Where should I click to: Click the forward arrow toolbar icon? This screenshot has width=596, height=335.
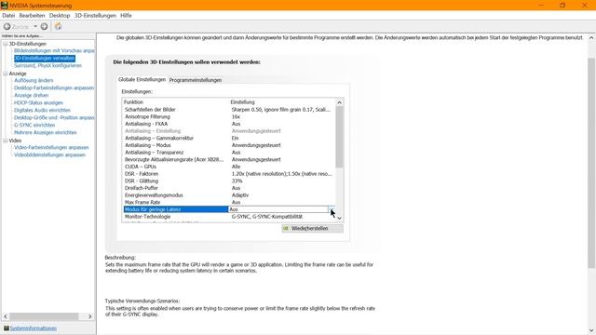point(44,27)
